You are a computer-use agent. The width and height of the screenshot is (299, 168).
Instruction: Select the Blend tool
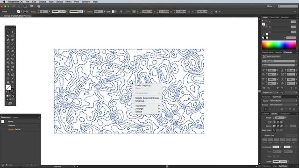(13, 70)
